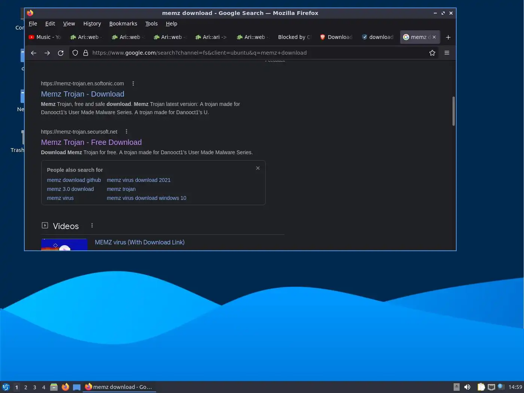Click memz download taskbar window button
Screen dimensions: 524x393
pyautogui.click(x=119, y=387)
